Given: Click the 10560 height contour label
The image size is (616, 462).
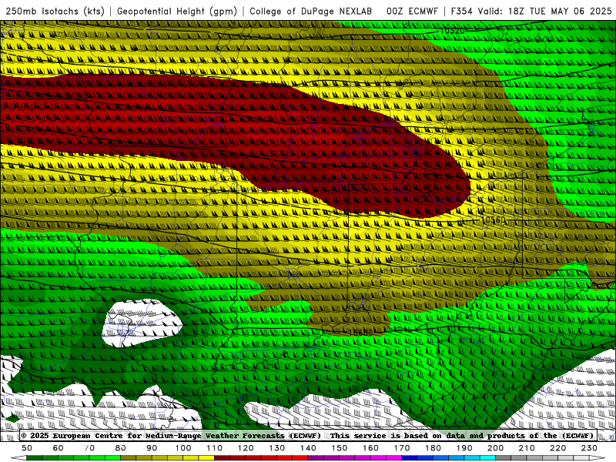Looking at the screenshot, I should (494, 219).
